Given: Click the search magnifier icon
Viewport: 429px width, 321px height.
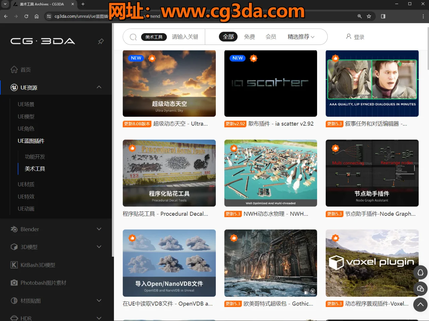Looking at the screenshot, I should click(133, 37).
